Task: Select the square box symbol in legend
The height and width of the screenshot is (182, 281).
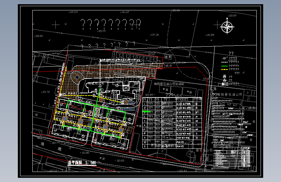Action: 224,76
